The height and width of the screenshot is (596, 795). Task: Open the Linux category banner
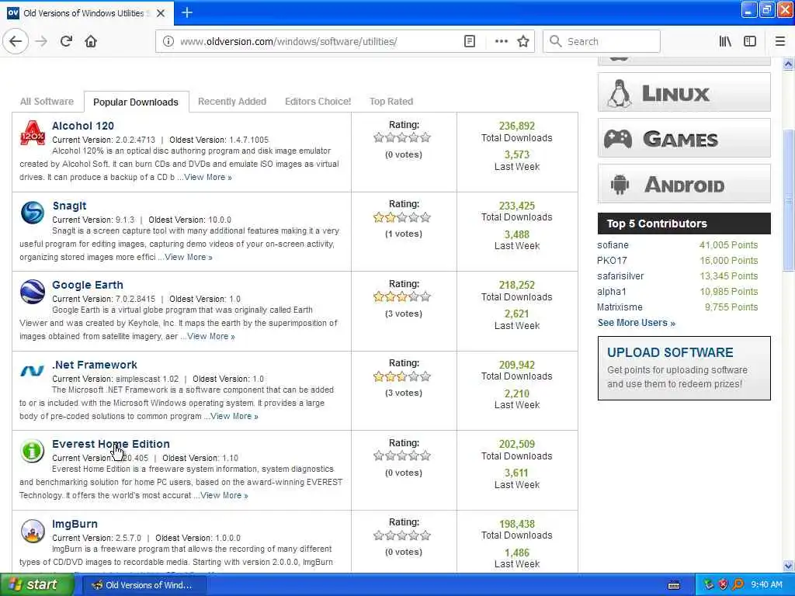coord(684,92)
